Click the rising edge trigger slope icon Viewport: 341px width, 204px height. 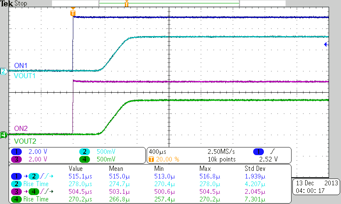click(272, 152)
